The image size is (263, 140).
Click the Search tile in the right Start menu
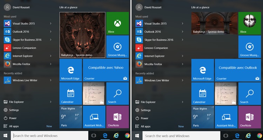pyautogui.click(x=249, y=93)
